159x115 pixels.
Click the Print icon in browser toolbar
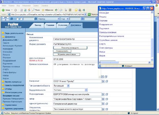(x=66, y=10)
